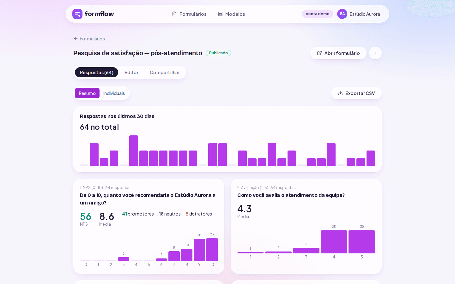This screenshot has height=284, width=455.
Task: Open the three-dots more options menu
Action: click(x=375, y=53)
